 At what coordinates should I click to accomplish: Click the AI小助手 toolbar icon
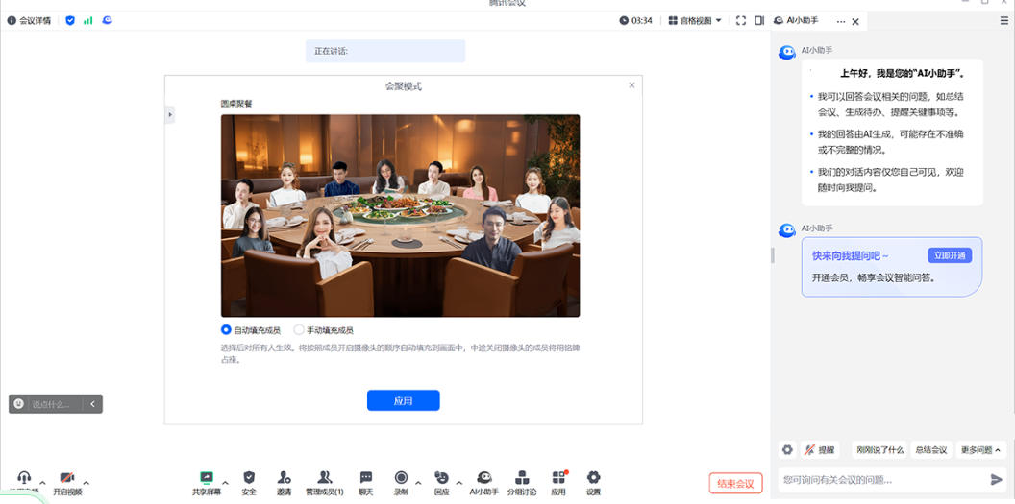[x=484, y=483]
